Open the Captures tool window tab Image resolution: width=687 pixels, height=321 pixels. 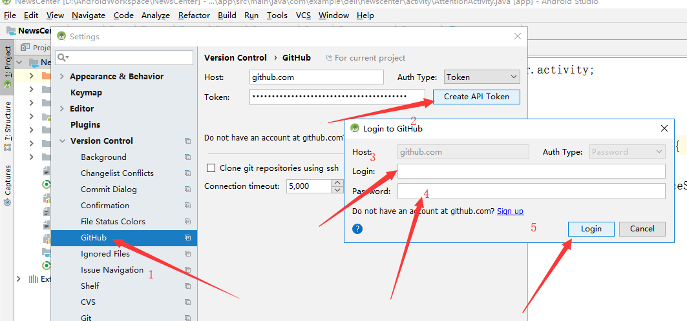coord(6,185)
